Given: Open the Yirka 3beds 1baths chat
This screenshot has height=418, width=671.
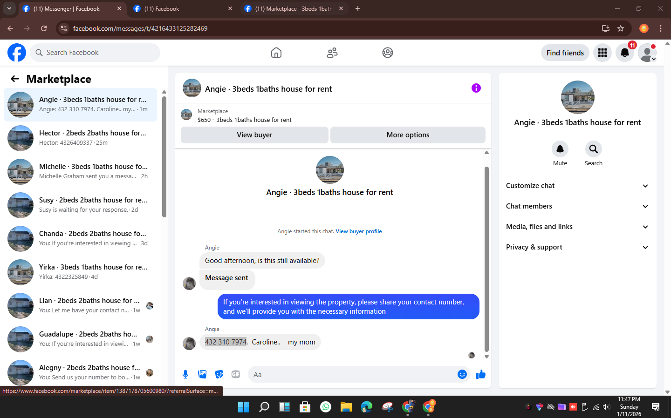Looking at the screenshot, I should 80,272.
